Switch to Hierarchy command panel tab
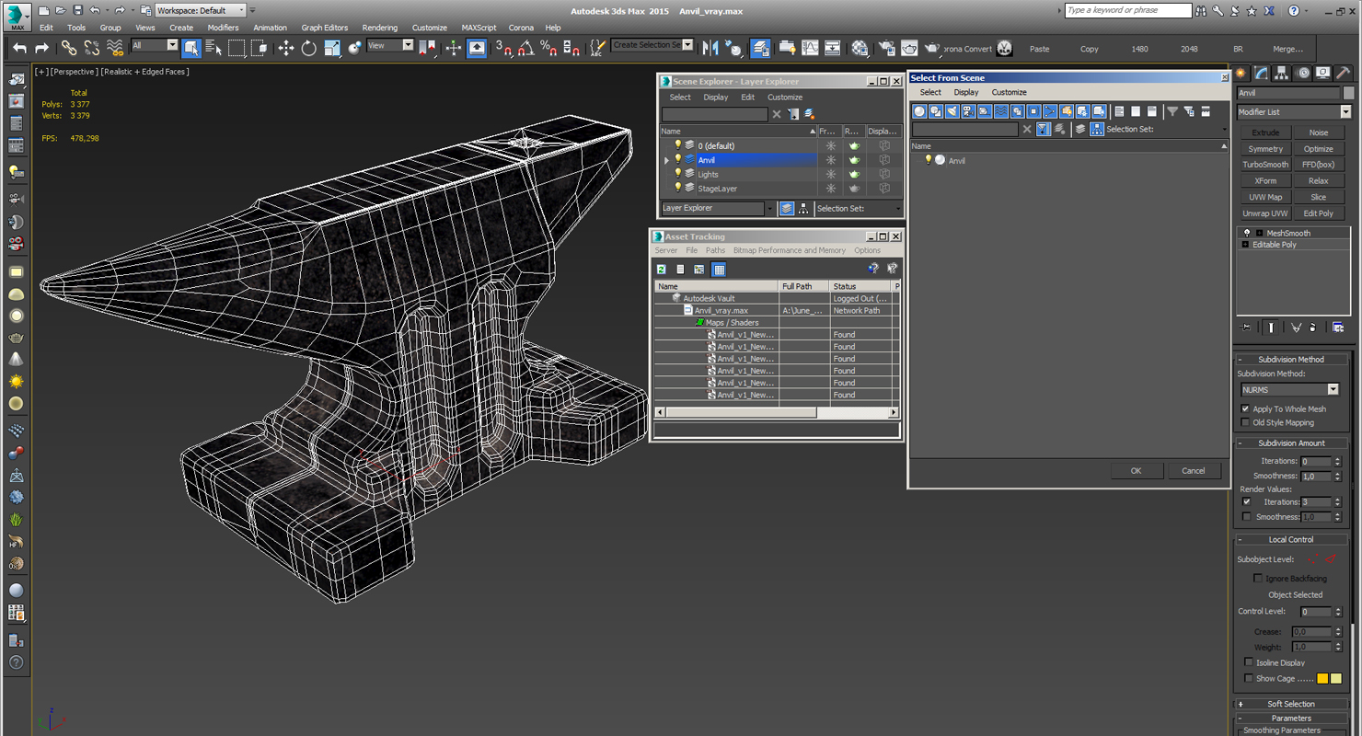Image resolution: width=1362 pixels, height=736 pixels. (1281, 74)
